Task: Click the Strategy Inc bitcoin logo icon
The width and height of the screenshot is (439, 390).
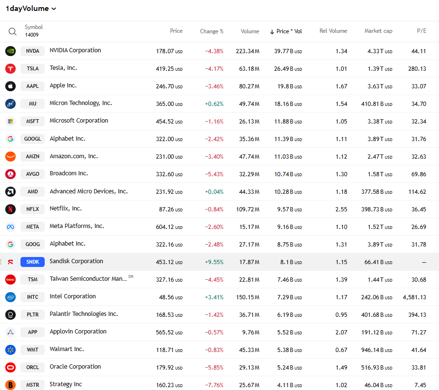Action: [x=10, y=385]
